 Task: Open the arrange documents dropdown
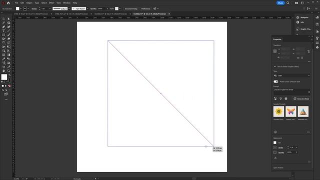click(296, 3)
